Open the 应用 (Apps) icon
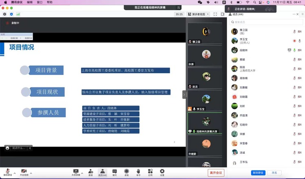 [150, 172]
